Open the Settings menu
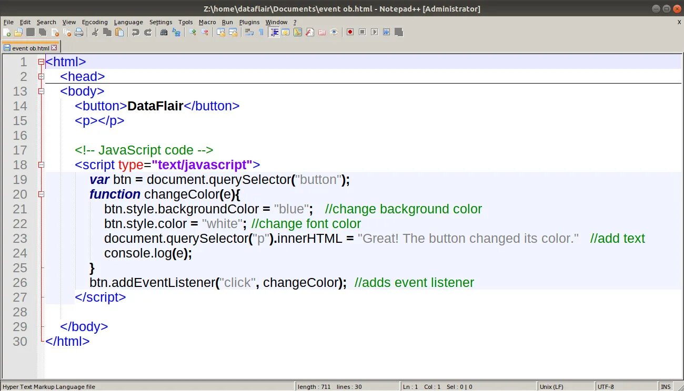 click(x=160, y=22)
